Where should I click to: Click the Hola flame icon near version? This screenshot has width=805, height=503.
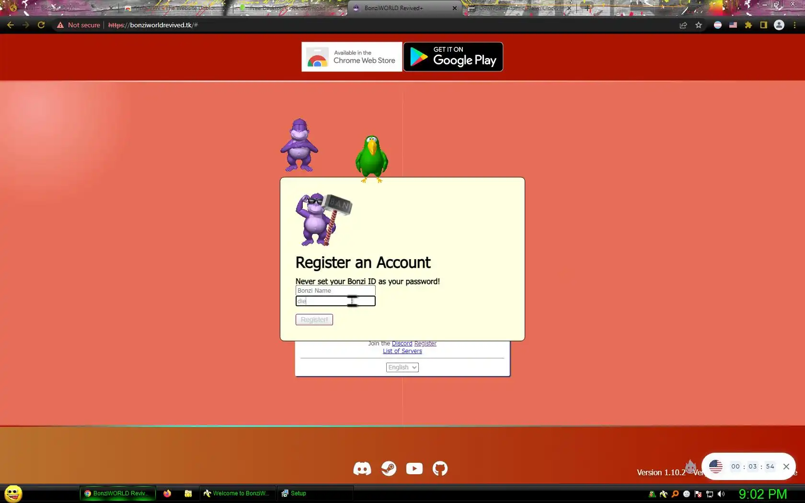690,467
